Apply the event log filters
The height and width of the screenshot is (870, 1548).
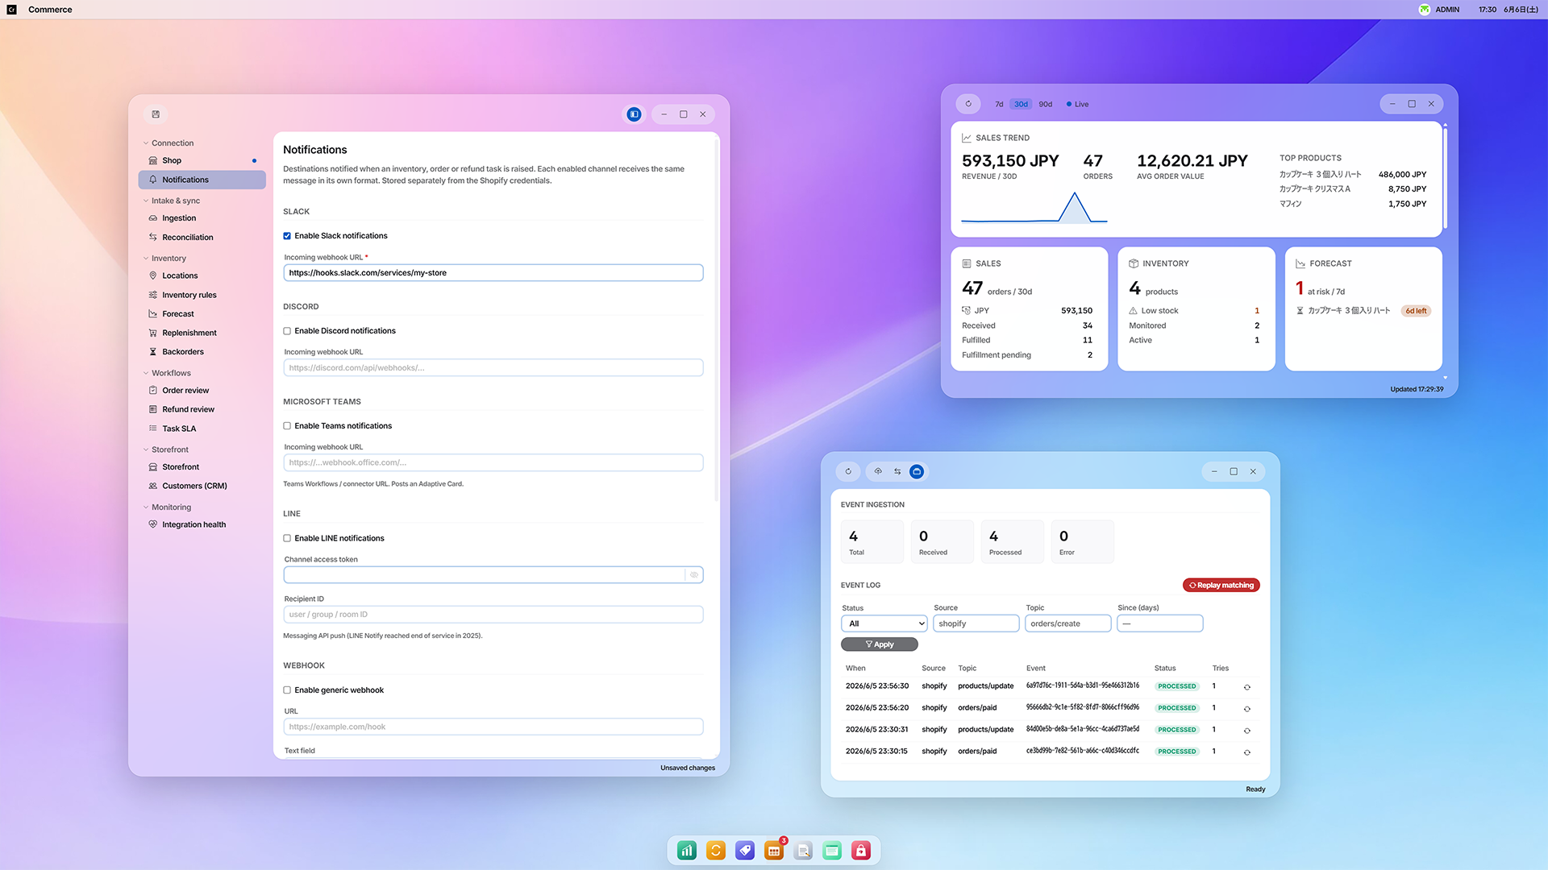(880, 644)
